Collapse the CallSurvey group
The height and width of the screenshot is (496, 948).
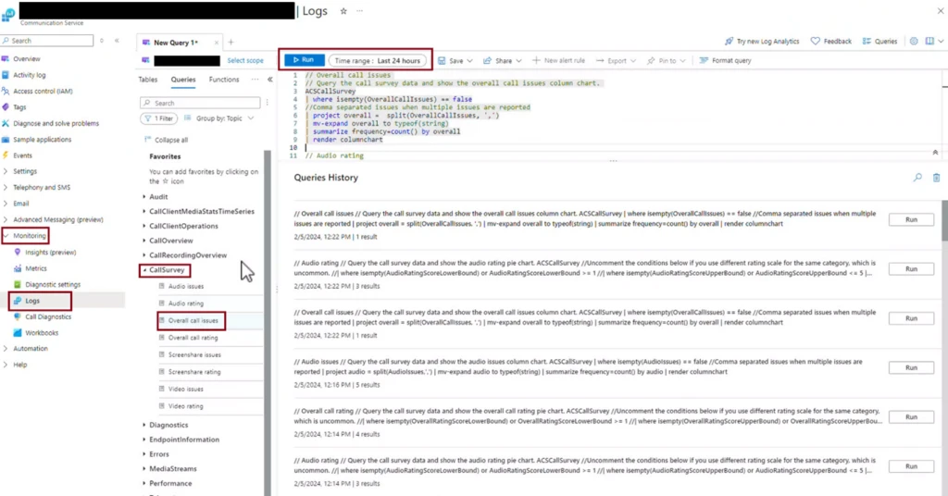[x=165, y=270]
